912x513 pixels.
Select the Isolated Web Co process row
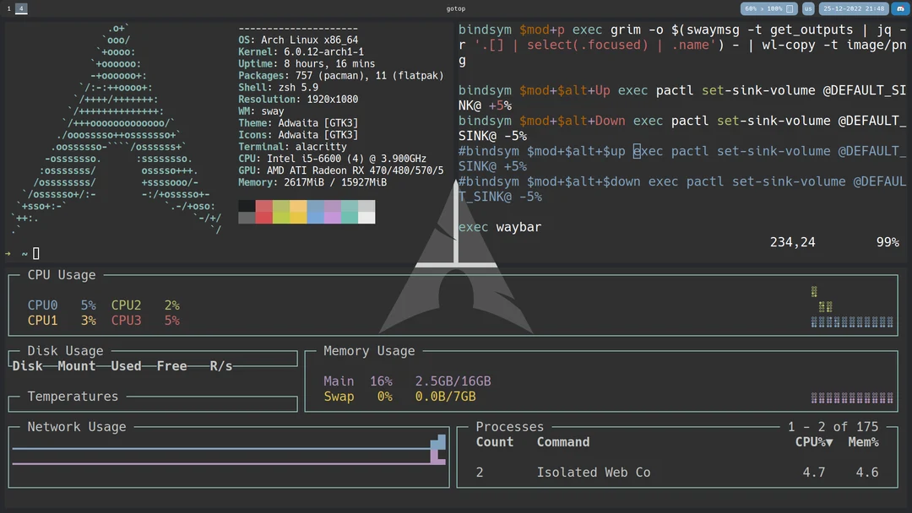tap(591, 472)
